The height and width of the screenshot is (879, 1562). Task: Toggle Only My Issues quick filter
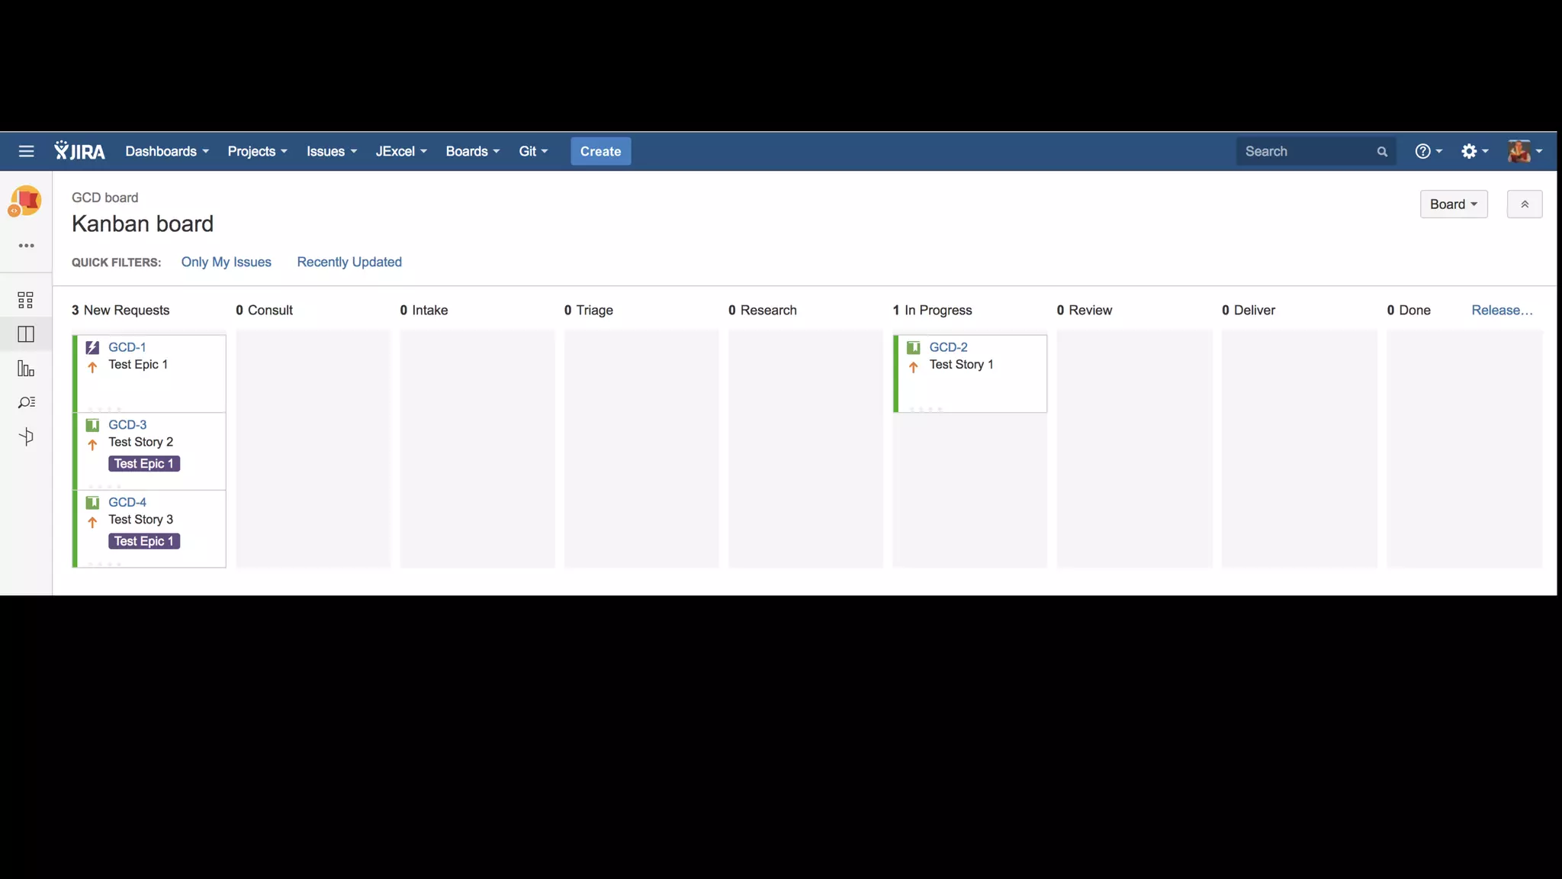pos(226,262)
